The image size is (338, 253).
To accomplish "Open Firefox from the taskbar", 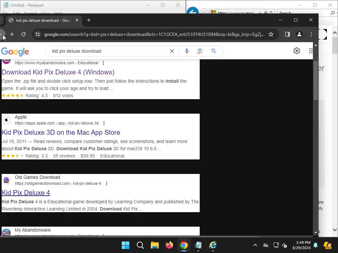I will click(169, 245).
